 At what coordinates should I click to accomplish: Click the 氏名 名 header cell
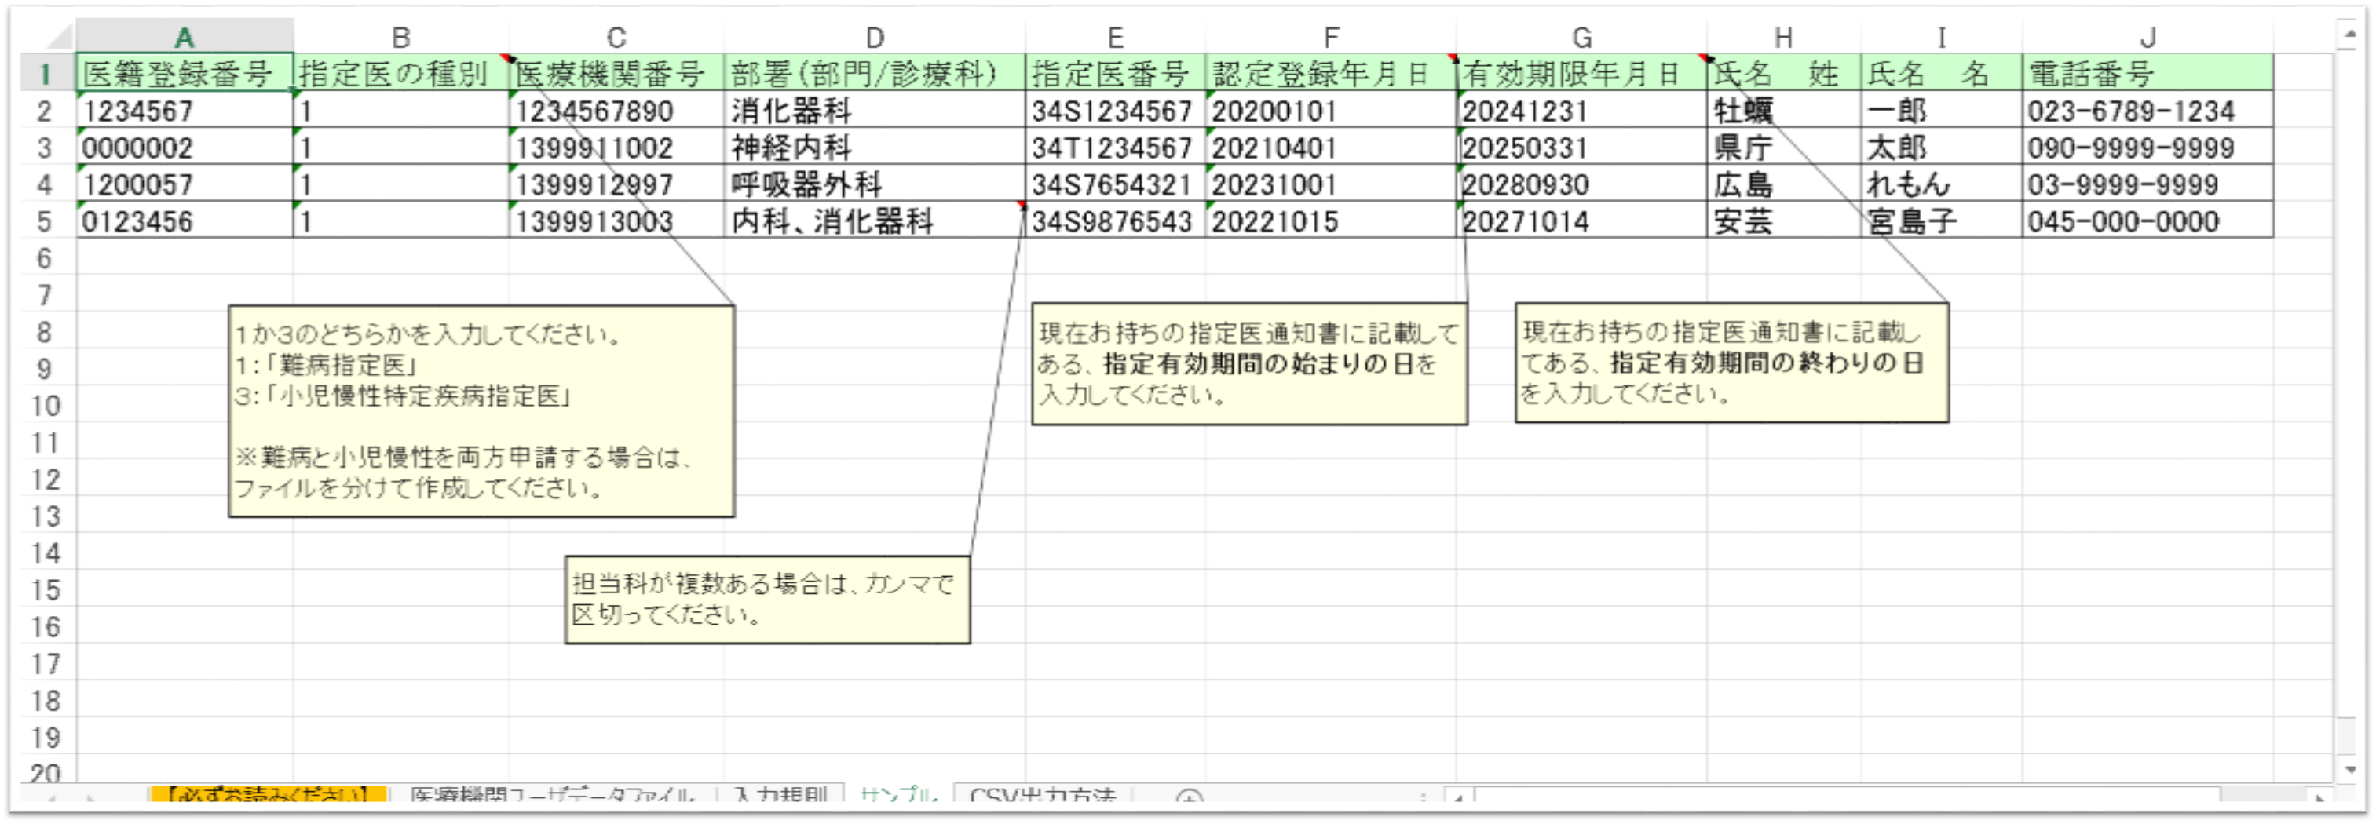(x=1941, y=73)
